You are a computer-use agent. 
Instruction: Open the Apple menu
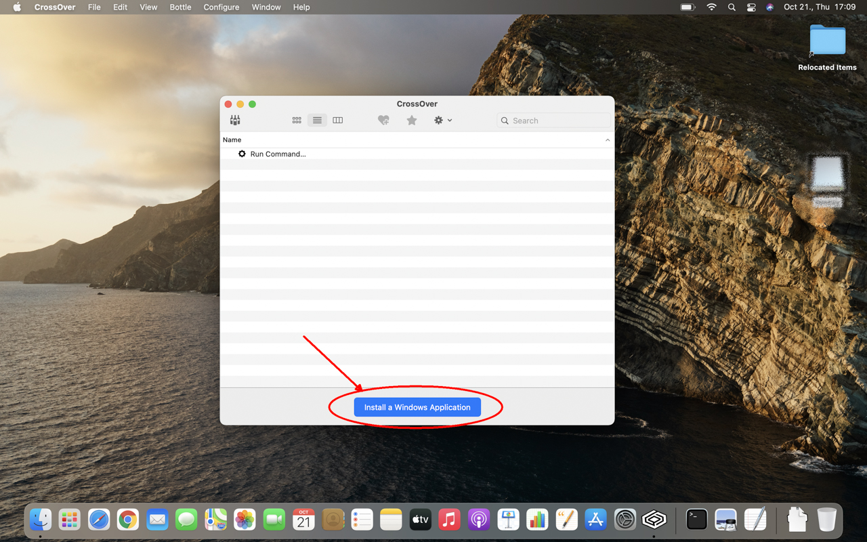[17, 7]
